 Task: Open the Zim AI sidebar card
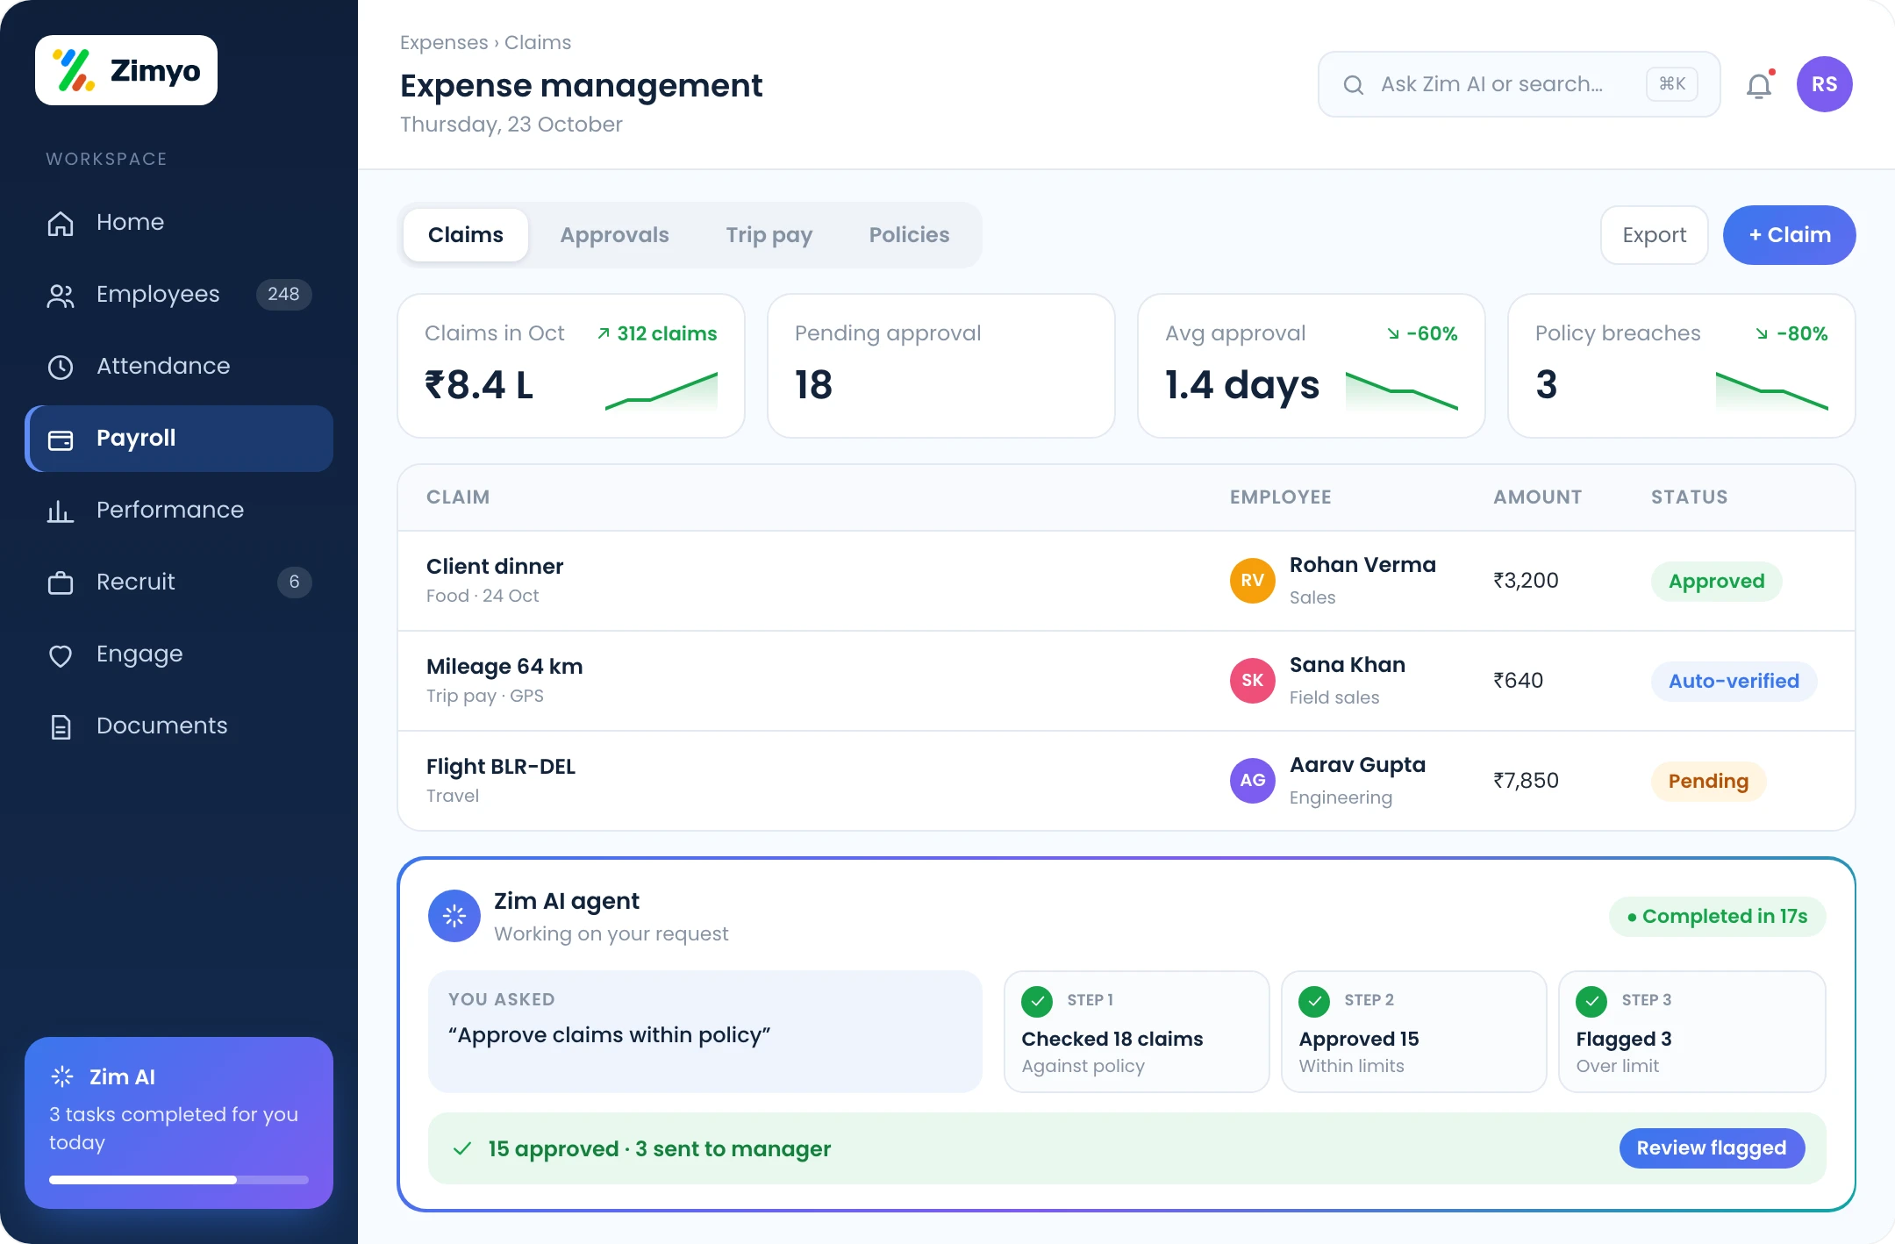click(x=179, y=1123)
